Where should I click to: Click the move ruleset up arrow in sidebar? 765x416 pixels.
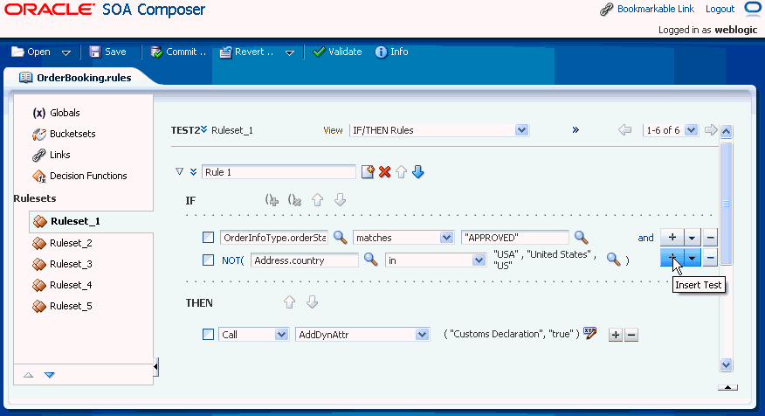[28, 375]
